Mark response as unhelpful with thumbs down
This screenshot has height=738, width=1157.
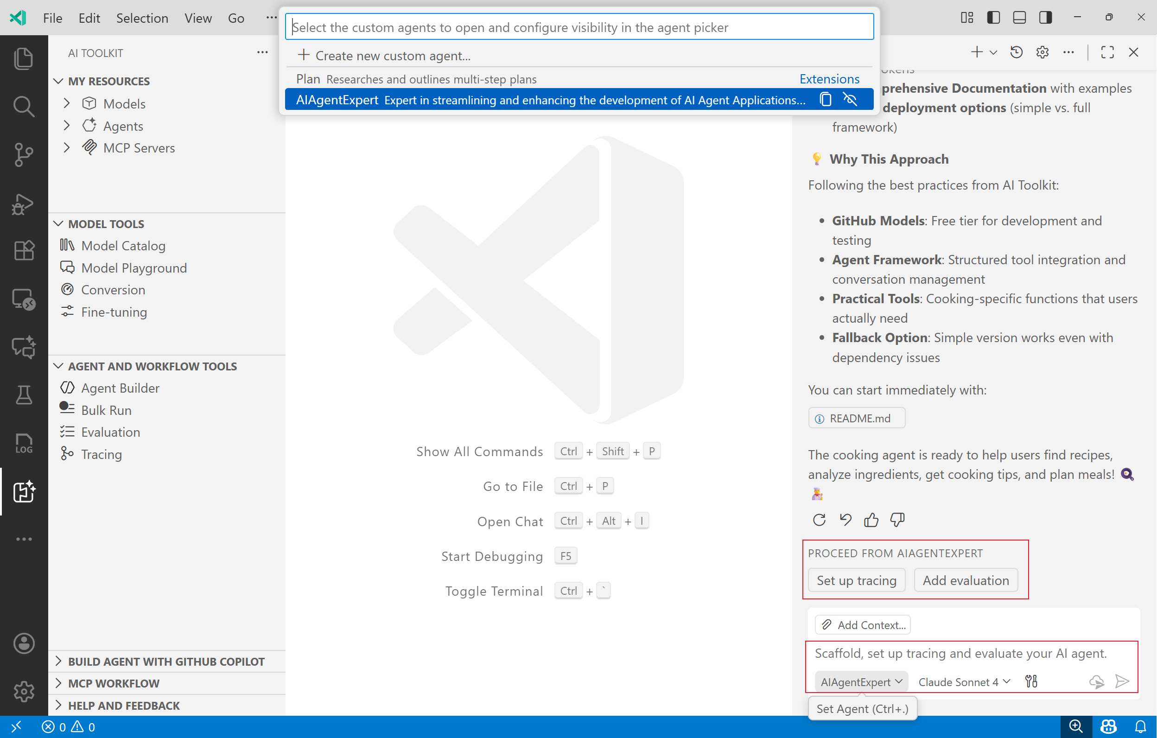(897, 519)
